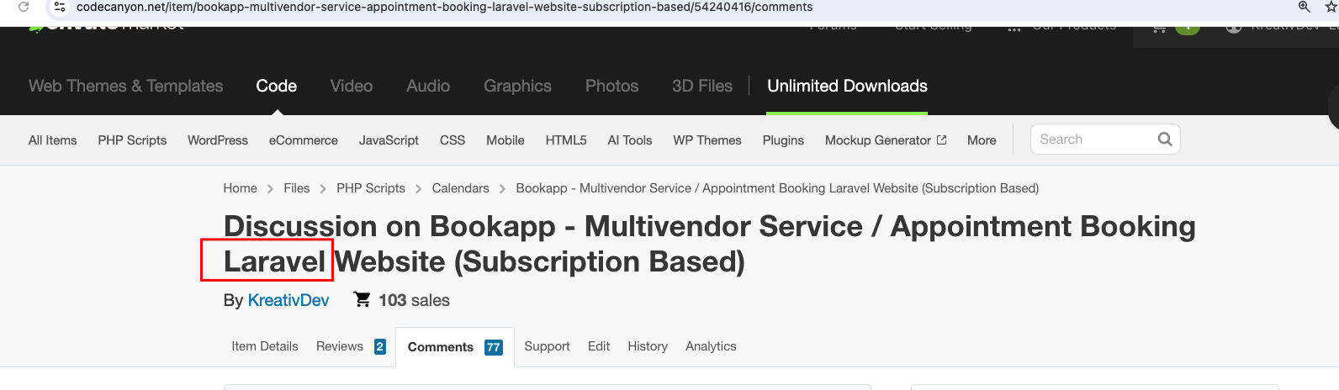Show All Items in the sub-navigation
This screenshot has height=390, width=1339.
tap(52, 140)
